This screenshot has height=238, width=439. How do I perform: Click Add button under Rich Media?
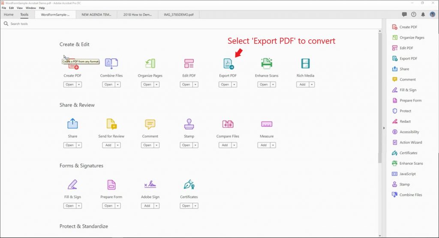(303, 84)
